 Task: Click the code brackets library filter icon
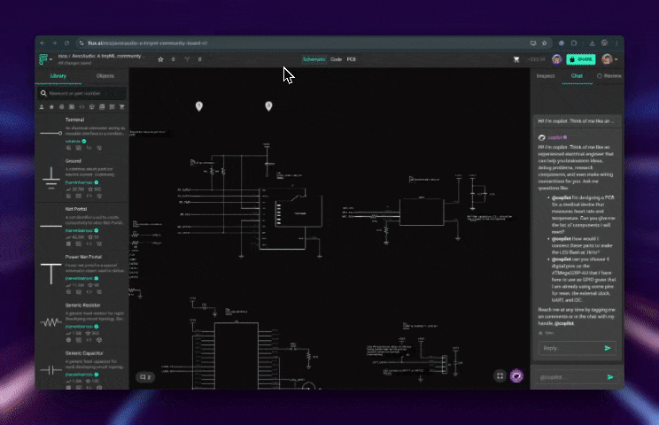[x=82, y=107]
